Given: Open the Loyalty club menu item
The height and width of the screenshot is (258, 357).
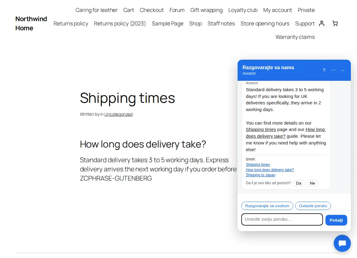Looking at the screenshot, I should [x=243, y=10].
